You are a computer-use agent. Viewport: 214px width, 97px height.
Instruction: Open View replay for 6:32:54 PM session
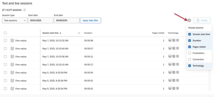[x=21, y=88]
